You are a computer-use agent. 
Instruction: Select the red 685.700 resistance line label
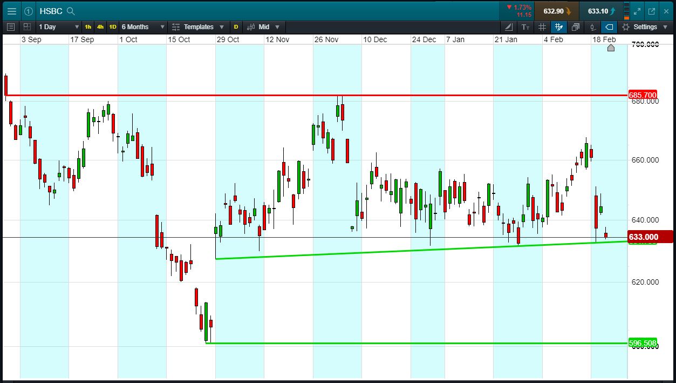click(x=643, y=95)
